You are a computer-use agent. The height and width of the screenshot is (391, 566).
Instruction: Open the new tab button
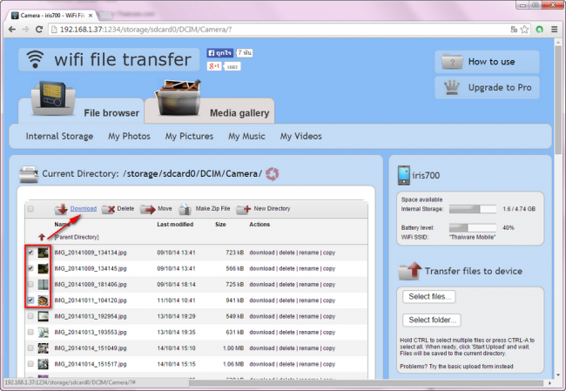[105, 15]
